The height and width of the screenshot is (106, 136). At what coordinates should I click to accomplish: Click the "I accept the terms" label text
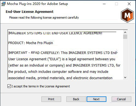click(41, 86)
